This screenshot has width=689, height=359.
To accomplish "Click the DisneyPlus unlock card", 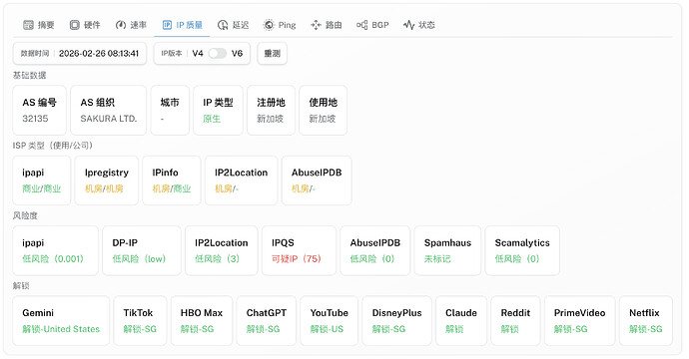I will (396, 321).
